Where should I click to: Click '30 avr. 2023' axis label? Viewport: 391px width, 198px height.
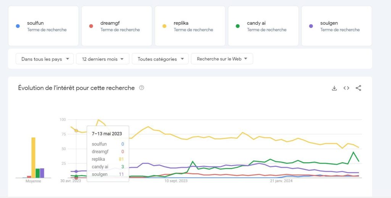[71, 181]
